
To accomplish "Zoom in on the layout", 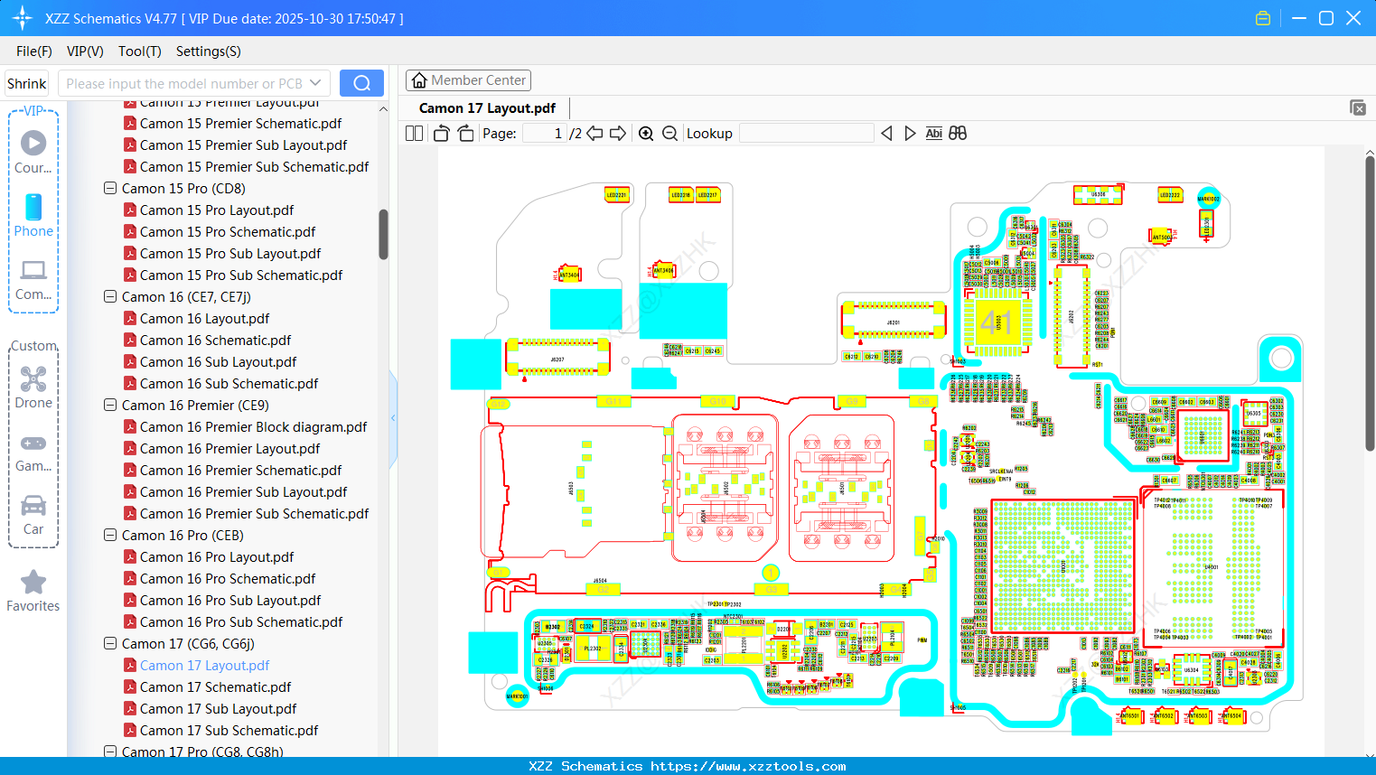I will tap(646, 134).
